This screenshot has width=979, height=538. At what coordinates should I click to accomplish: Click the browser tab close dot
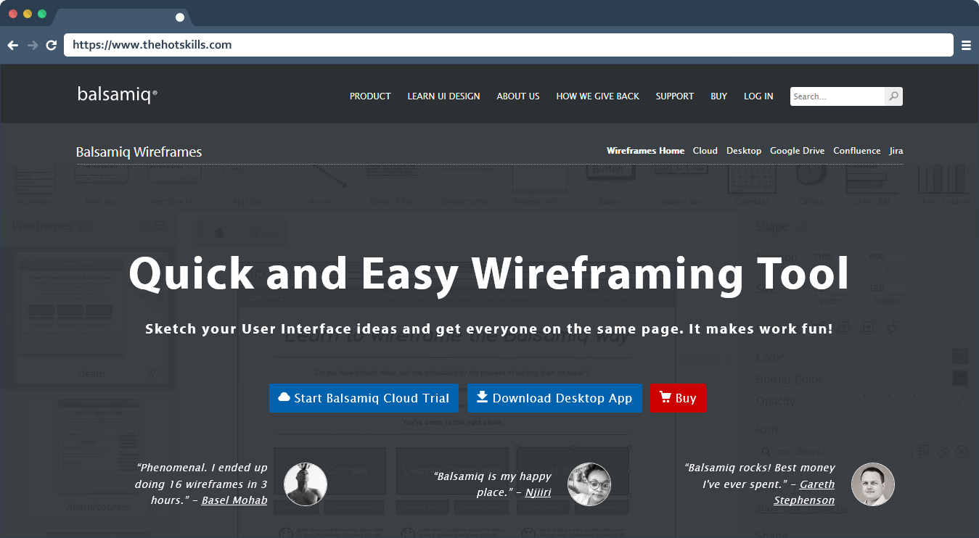tap(180, 17)
